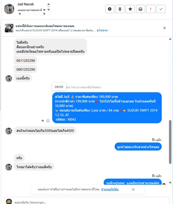The height and width of the screenshot is (204, 173).
Task: Click the 'กำหนดให้ฉัน' assign to me link
Action: (110, 189)
